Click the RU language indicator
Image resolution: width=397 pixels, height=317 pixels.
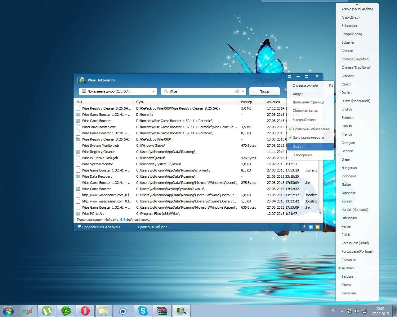[333, 310]
